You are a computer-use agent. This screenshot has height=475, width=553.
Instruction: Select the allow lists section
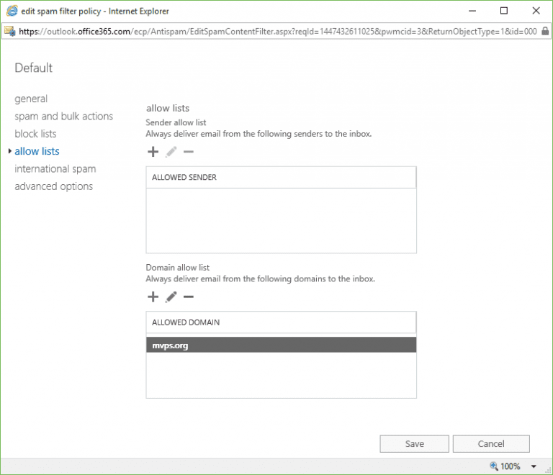37,151
